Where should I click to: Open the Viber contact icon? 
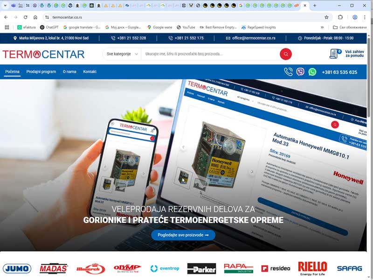tap(300, 72)
